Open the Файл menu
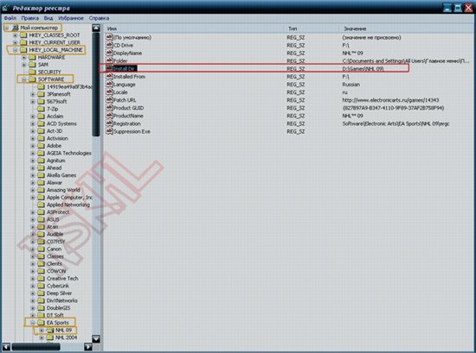Viewport: 476px width, 353px height. coord(10,18)
